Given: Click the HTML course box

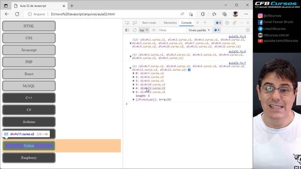Looking at the screenshot, I should pyautogui.click(x=29, y=26).
